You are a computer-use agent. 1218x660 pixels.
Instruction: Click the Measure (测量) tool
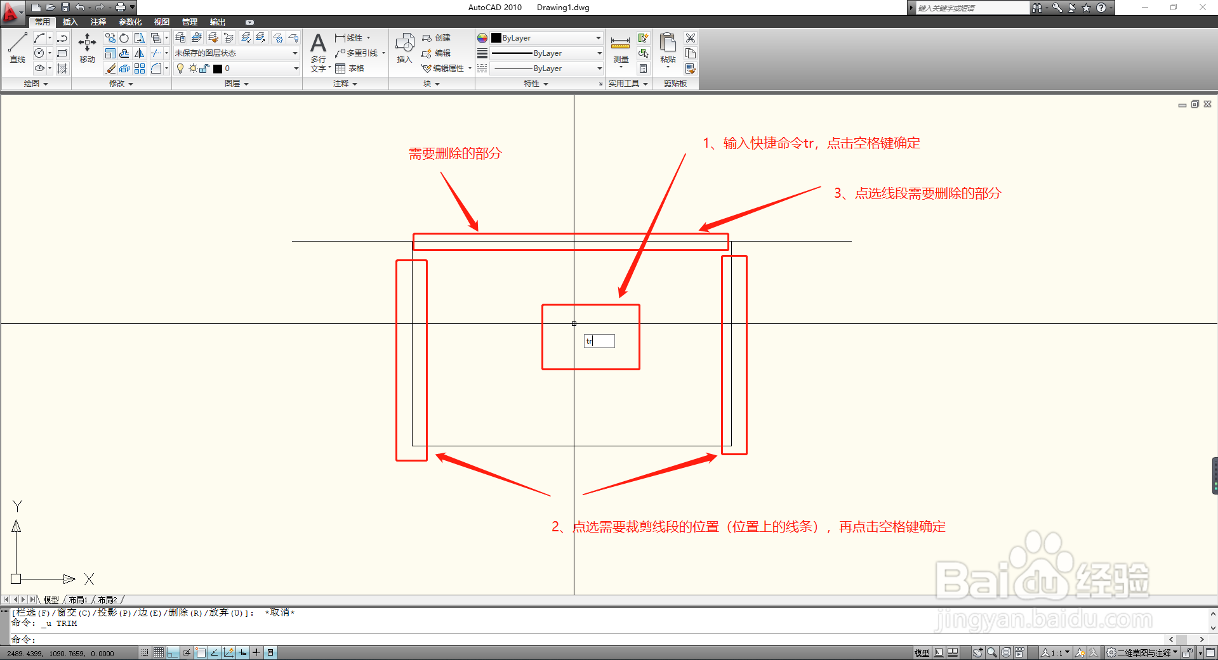(620, 49)
